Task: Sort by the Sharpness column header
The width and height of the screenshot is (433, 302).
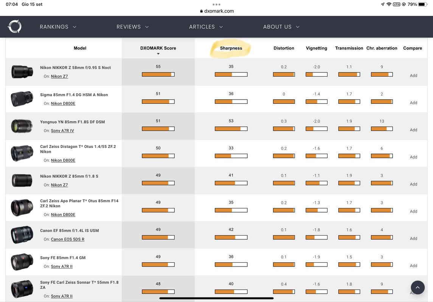Action: [x=231, y=48]
